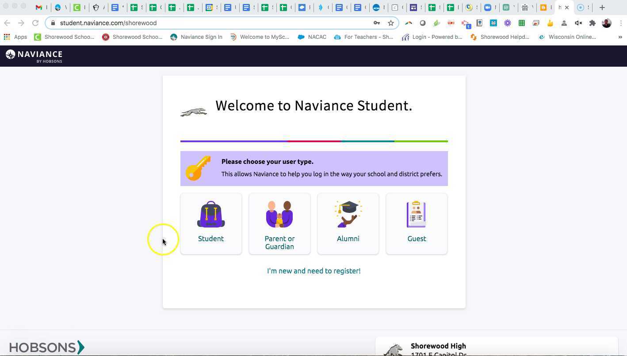Viewport: 627px width, 356px height.
Task: Open the extensions puzzle piece icon
Action: [x=593, y=23]
